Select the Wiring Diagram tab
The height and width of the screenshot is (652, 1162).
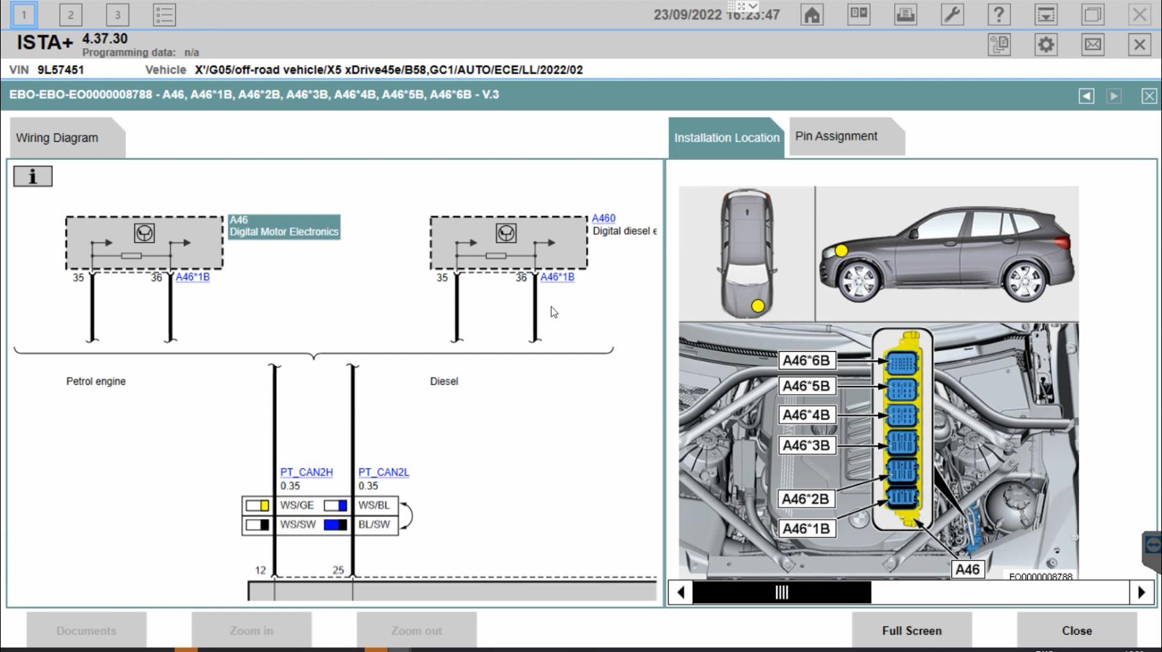click(57, 138)
